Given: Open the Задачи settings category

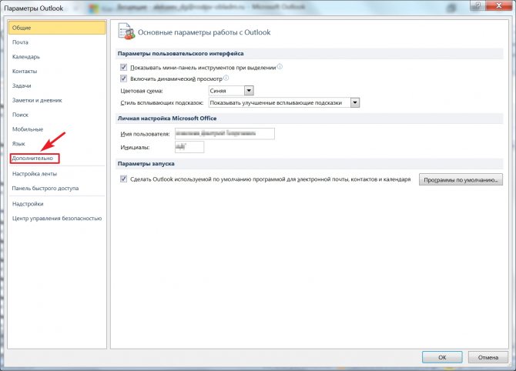Looking at the screenshot, I should (57, 86).
